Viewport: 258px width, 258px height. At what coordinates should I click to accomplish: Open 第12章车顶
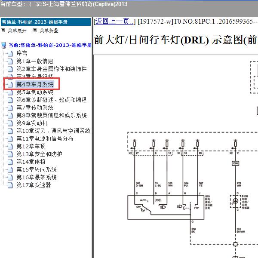click(x=31, y=146)
